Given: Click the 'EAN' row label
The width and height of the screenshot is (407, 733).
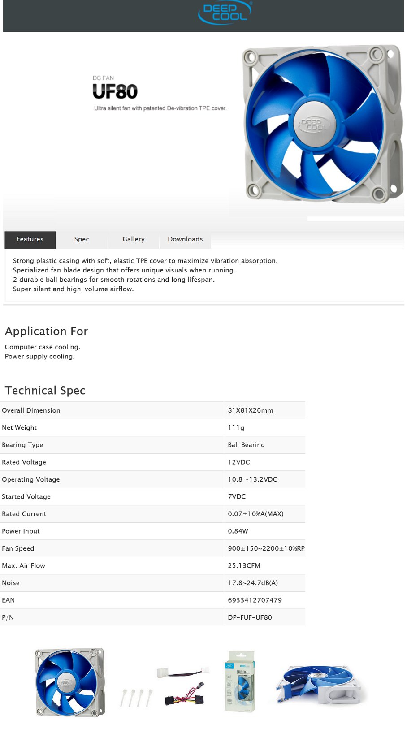Looking at the screenshot, I should click(x=8, y=600).
